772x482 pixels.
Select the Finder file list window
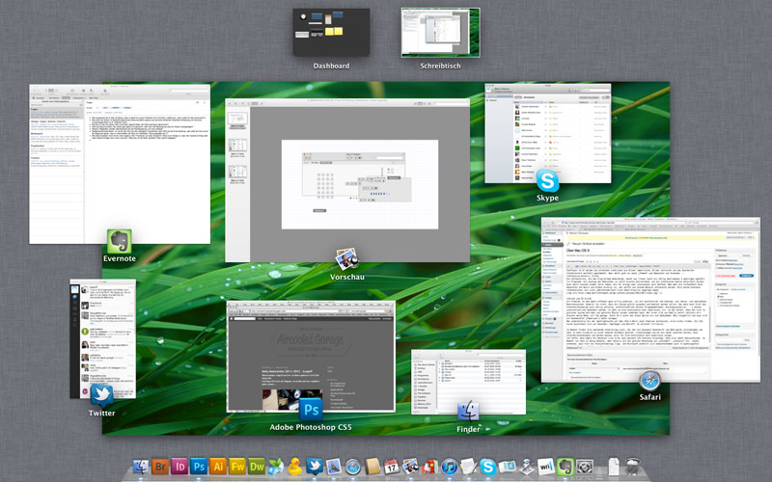[x=468, y=382]
